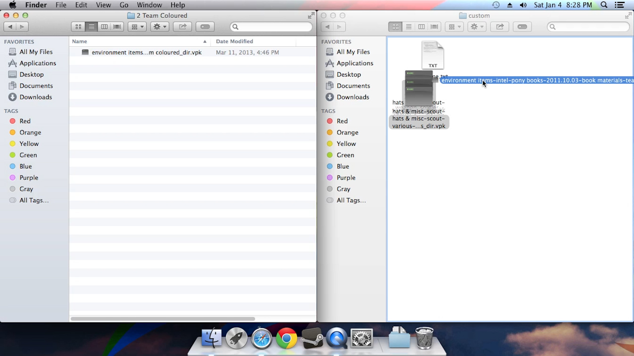Click the menu bar clock Sat Jan 4
This screenshot has width=634, height=356.
pyautogui.click(x=563, y=5)
